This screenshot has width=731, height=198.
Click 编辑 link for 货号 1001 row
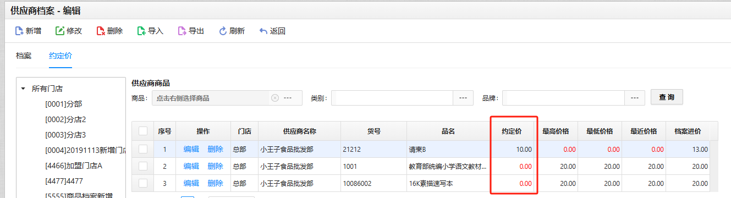191,166
